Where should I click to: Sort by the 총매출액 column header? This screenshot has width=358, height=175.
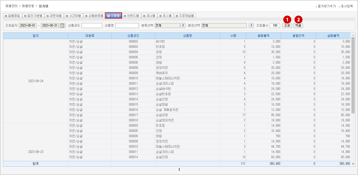click(263, 36)
